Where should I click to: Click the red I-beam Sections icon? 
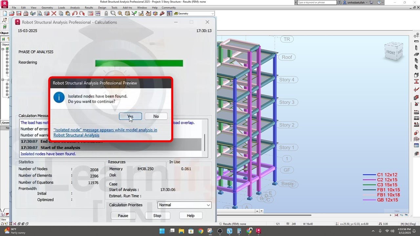click(x=416, y=82)
